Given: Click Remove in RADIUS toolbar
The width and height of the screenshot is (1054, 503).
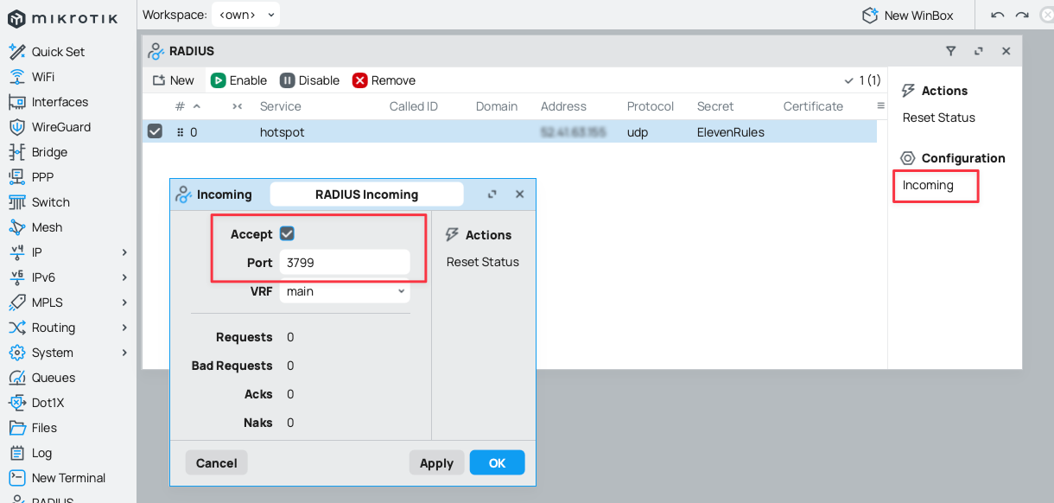Looking at the screenshot, I should pos(384,80).
